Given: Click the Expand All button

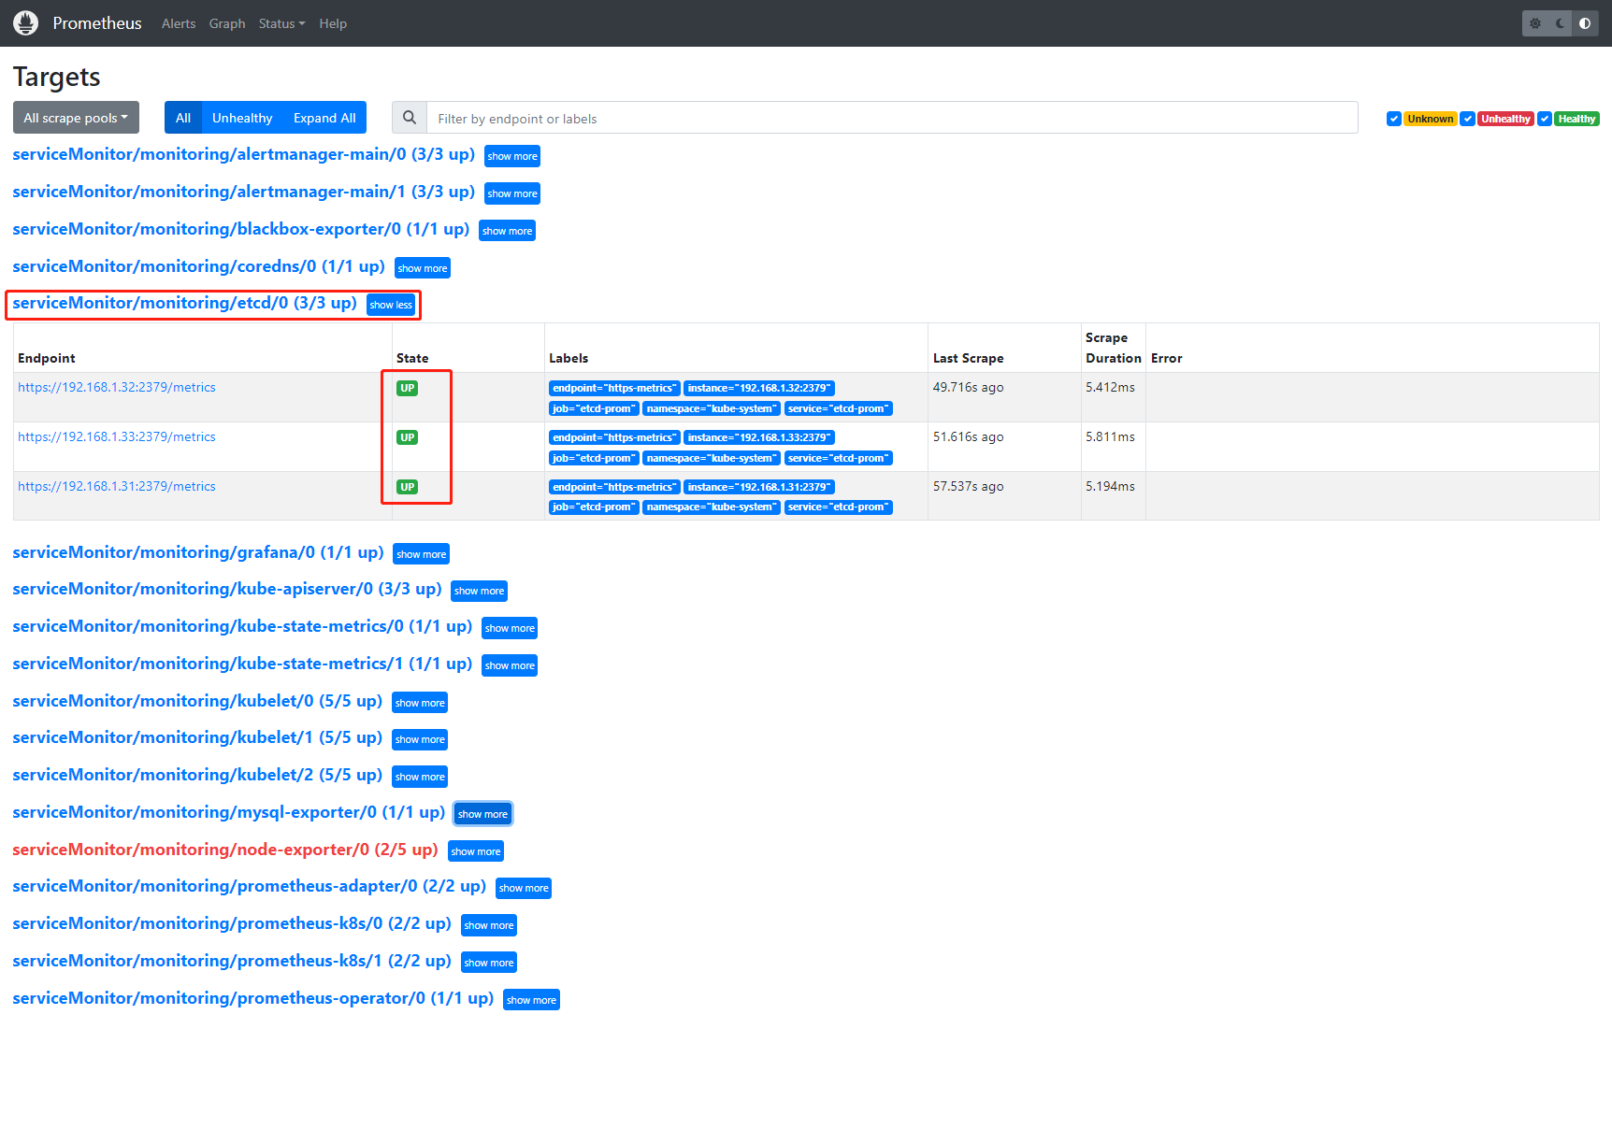Looking at the screenshot, I should [x=324, y=118].
